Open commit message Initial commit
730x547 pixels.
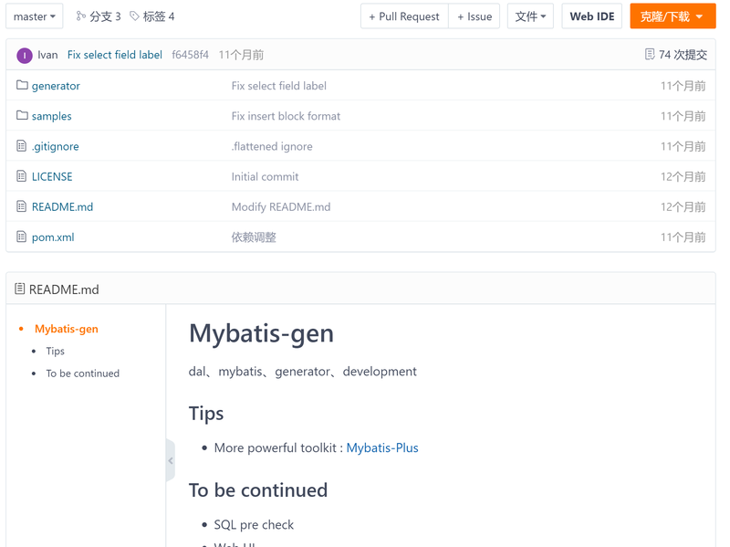(265, 176)
